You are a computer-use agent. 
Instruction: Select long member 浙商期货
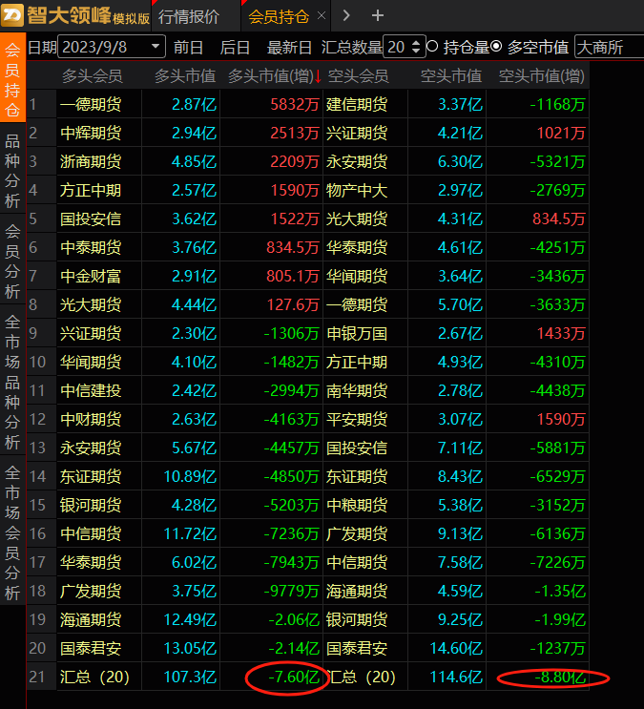point(91,161)
